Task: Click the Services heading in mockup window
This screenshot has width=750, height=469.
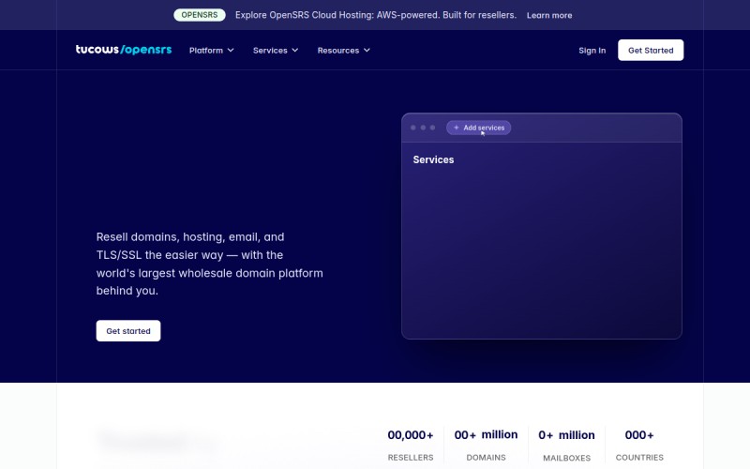Action: pos(433,159)
